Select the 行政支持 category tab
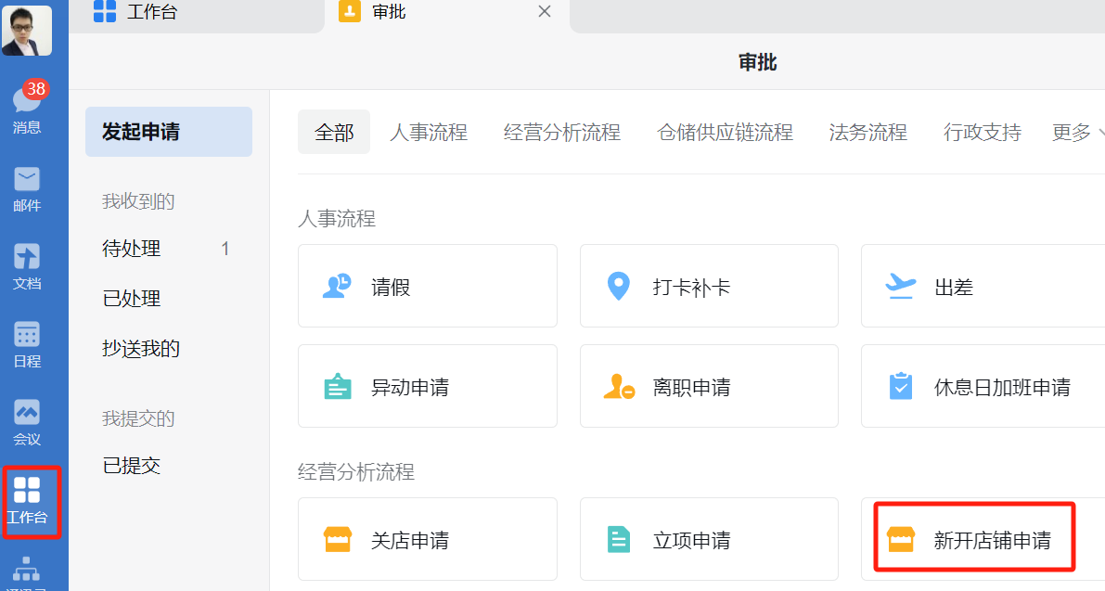Screen dimensions: 1105x591 coord(983,132)
